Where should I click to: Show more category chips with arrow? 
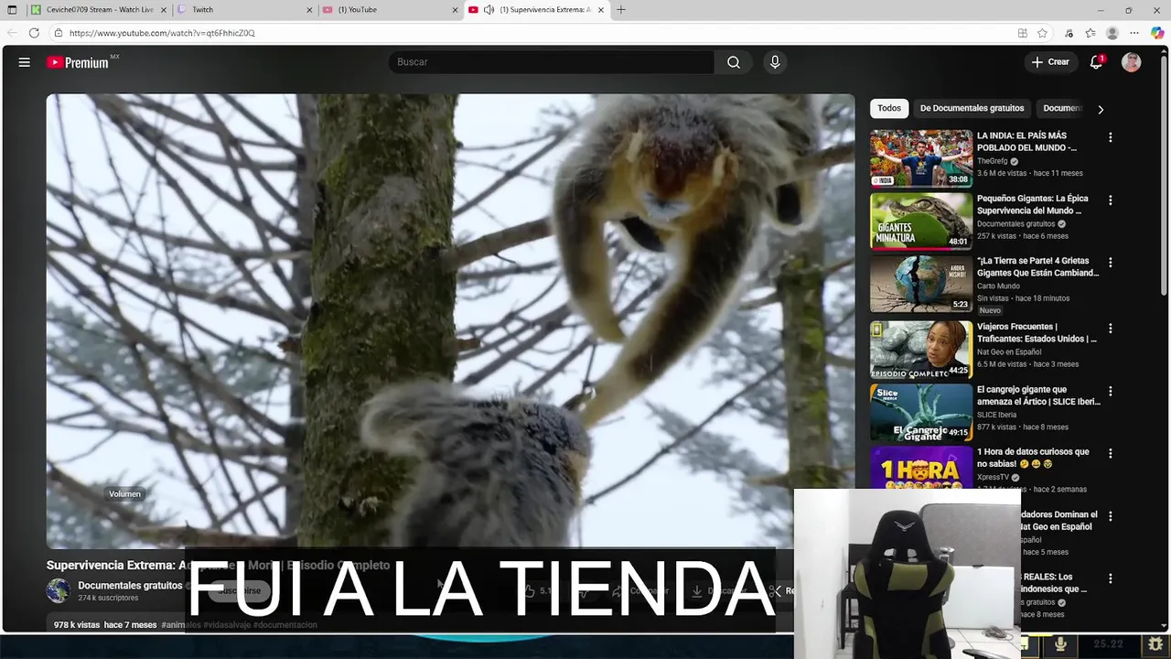[1101, 109]
